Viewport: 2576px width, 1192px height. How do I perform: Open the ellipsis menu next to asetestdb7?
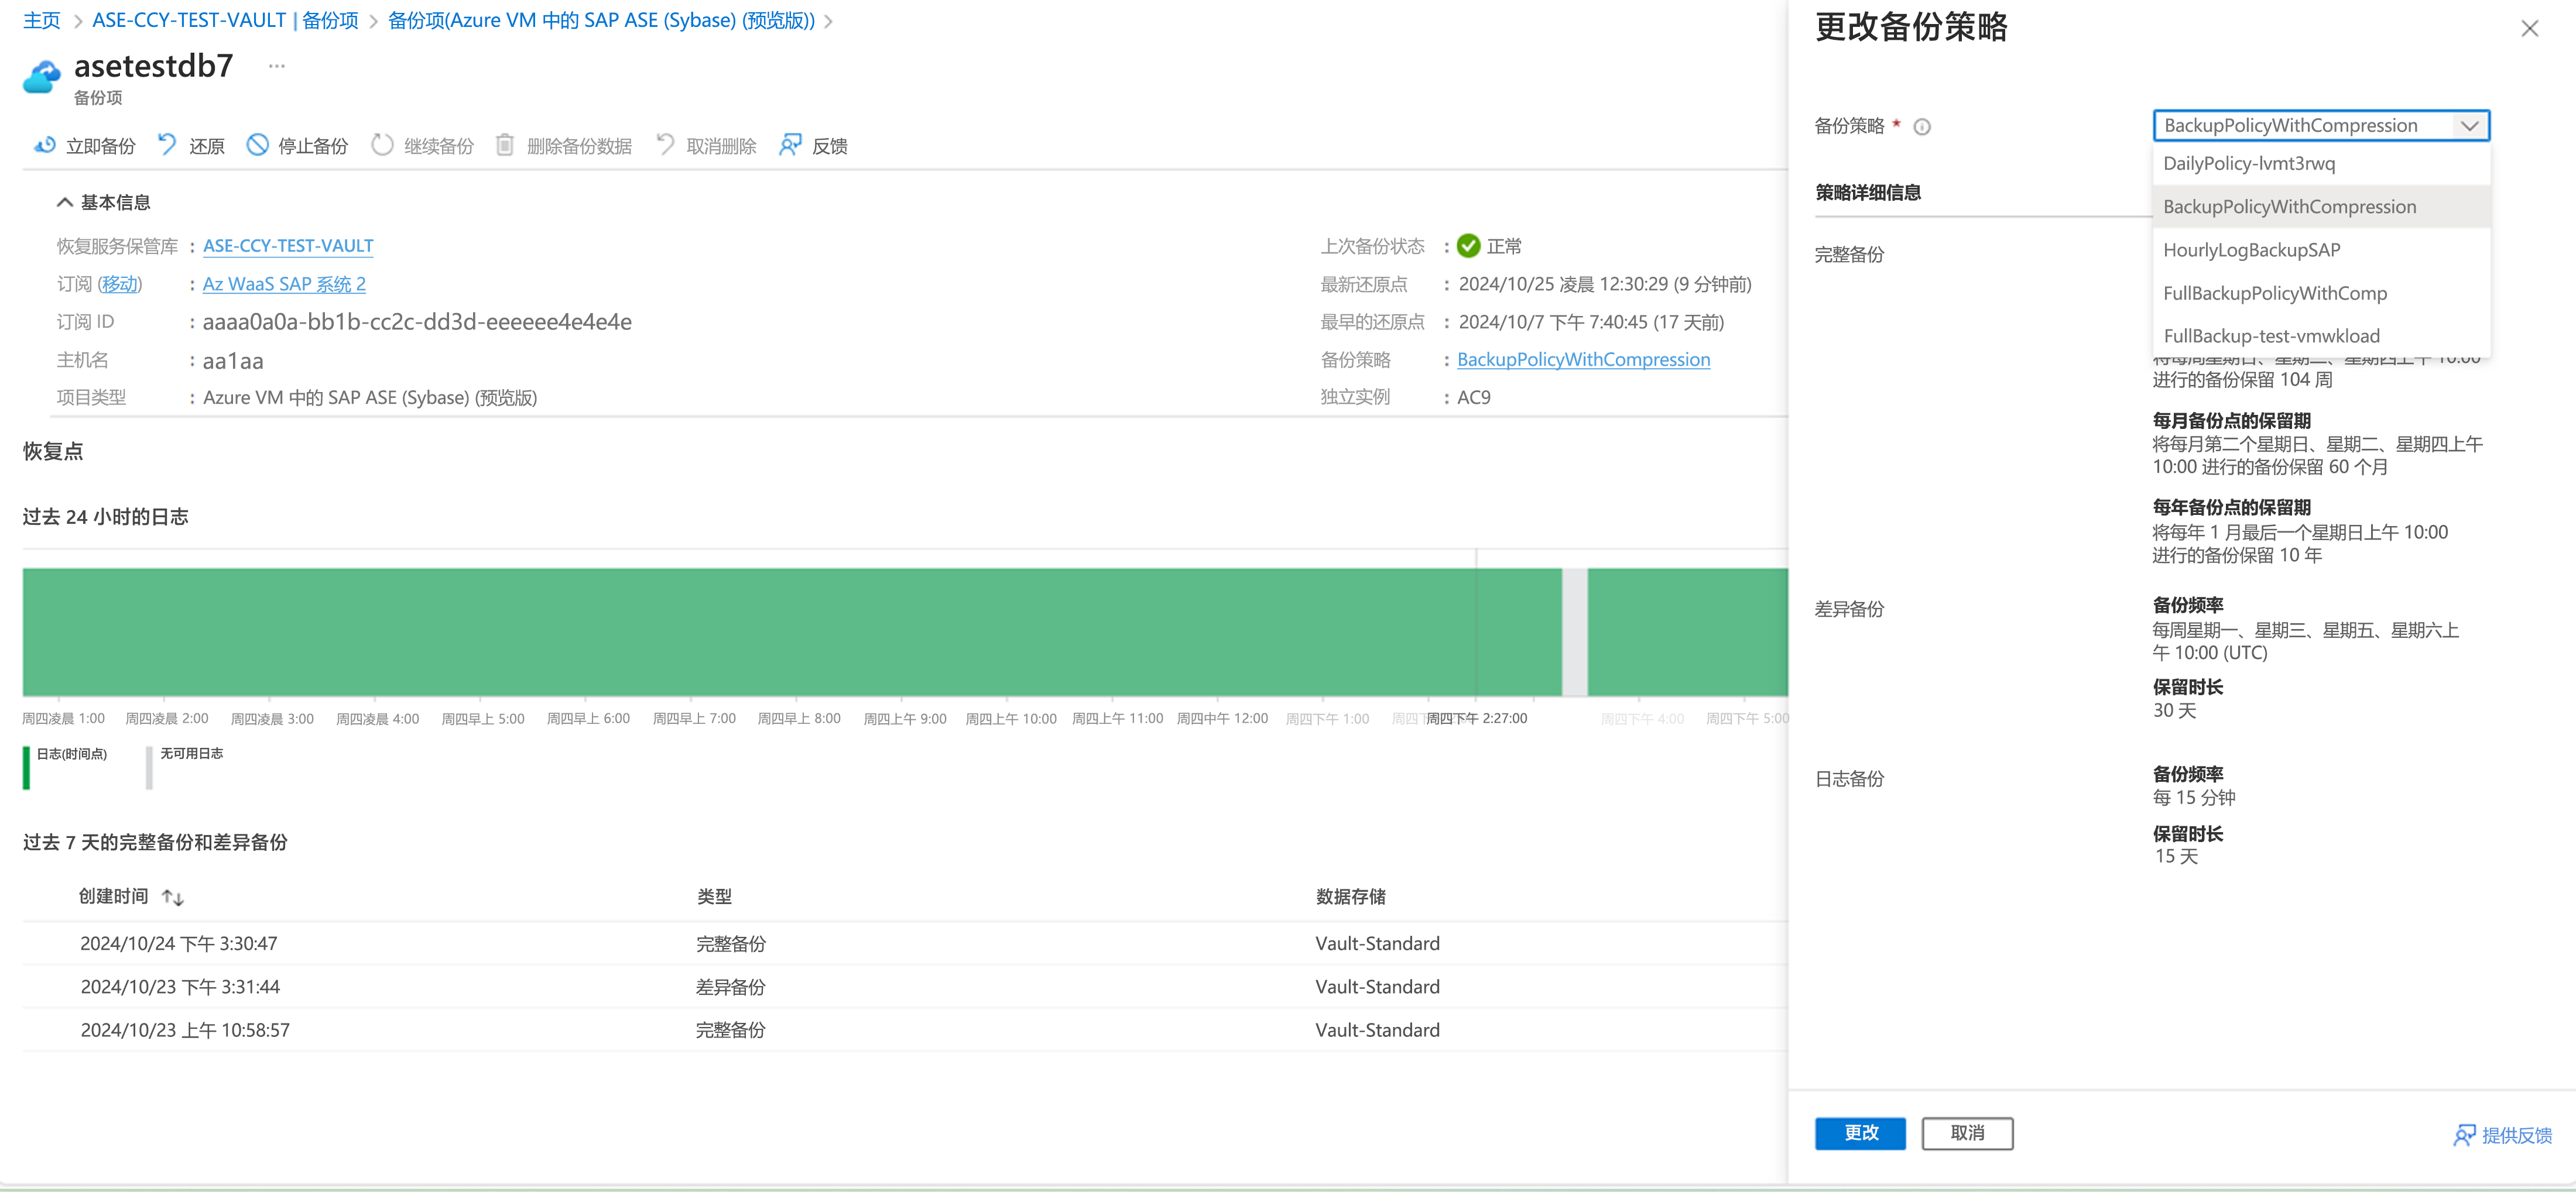point(277,66)
